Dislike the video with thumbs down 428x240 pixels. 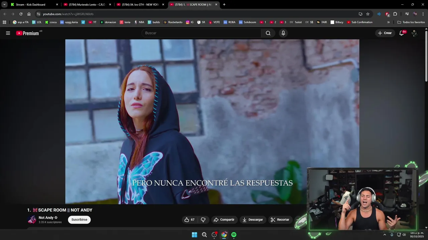pyautogui.click(x=203, y=220)
